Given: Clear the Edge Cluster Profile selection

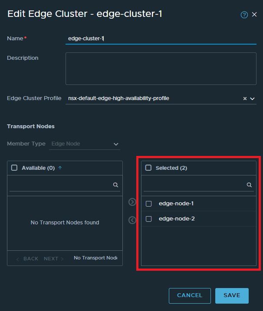Looking at the screenshot, I should tap(245, 99).
